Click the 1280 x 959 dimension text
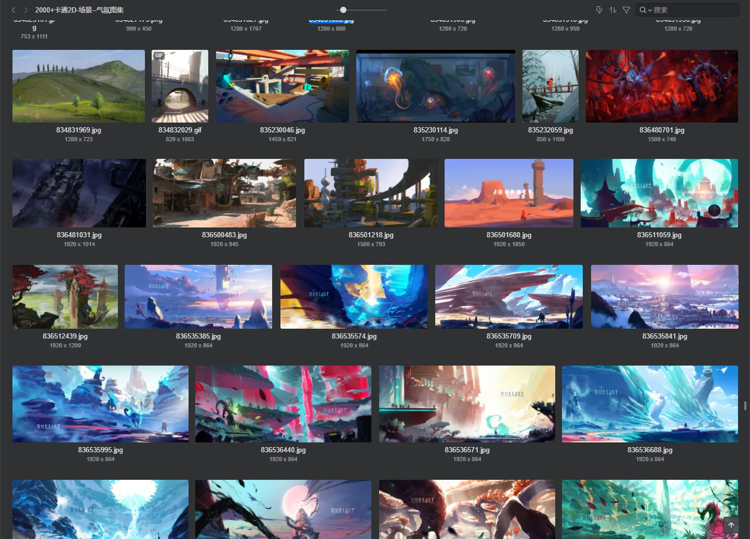 pos(565,29)
